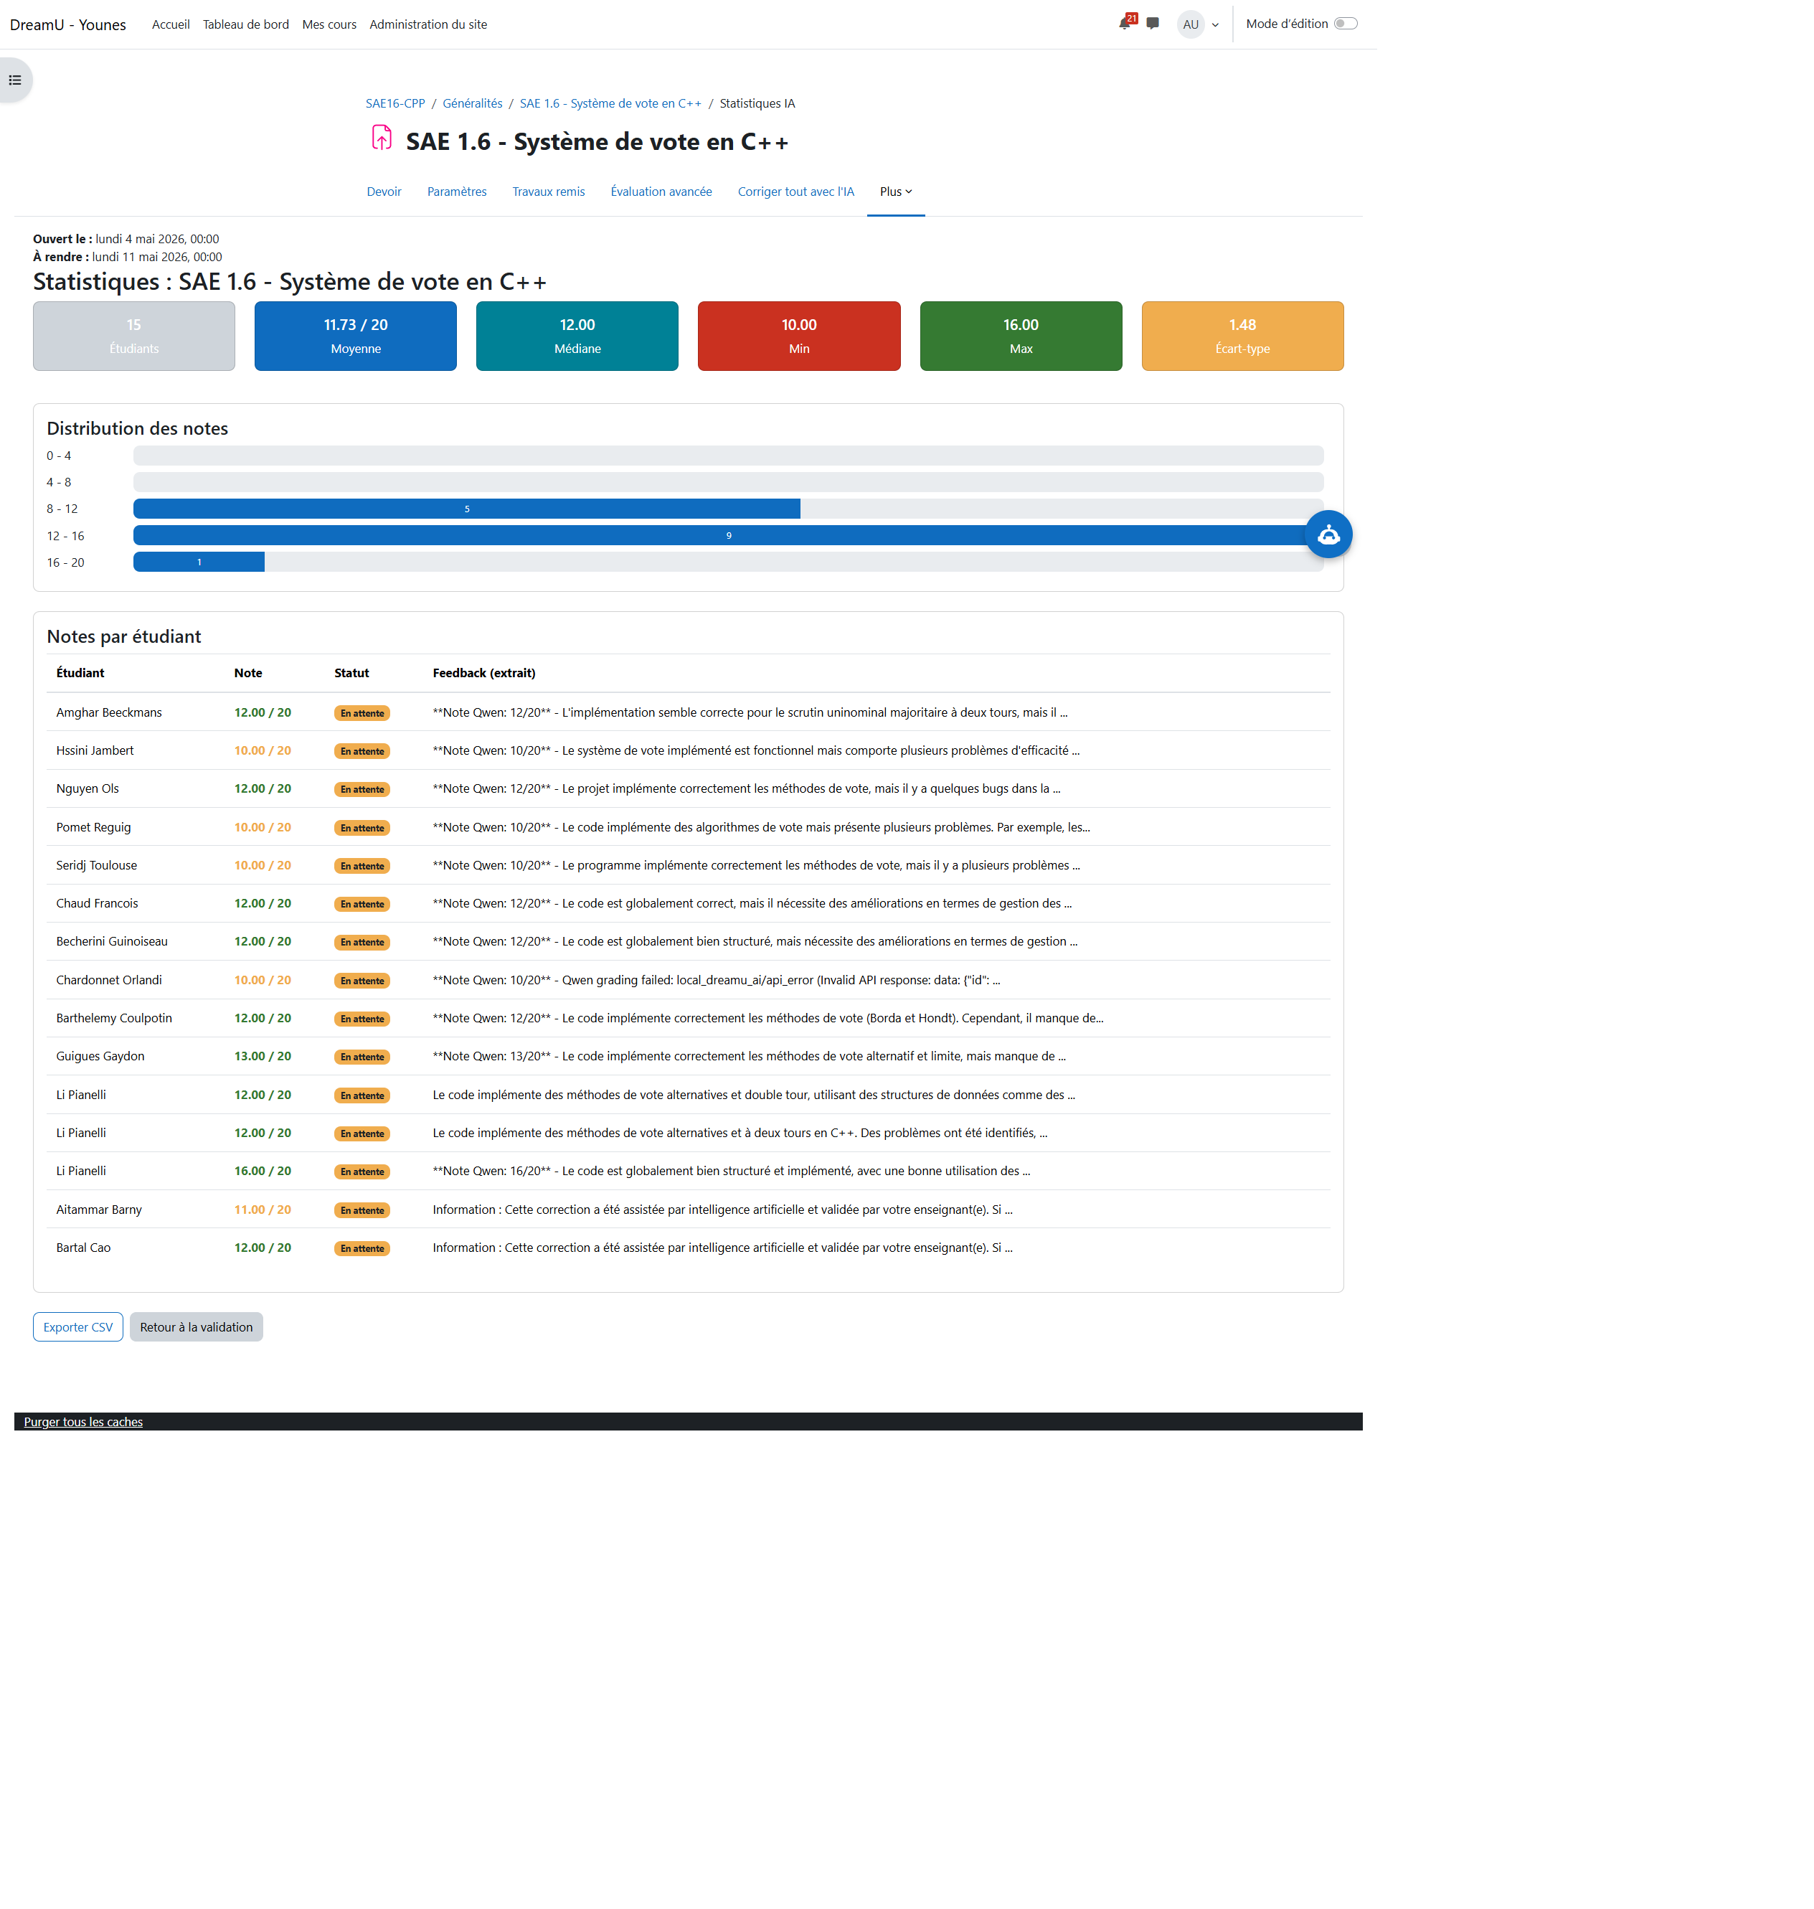The height and width of the screenshot is (1909, 1814).
Task: Open Administration du site menu
Action: [428, 24]
